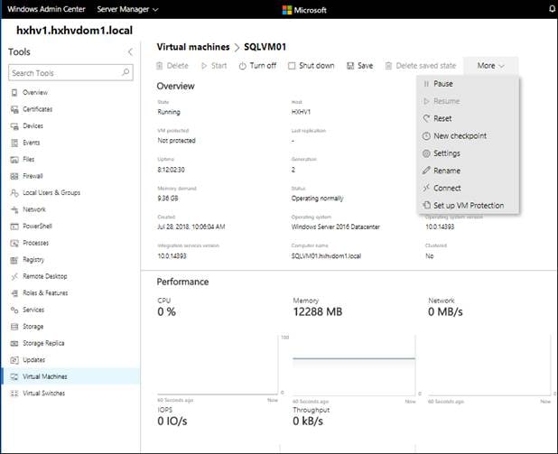This screenshot has width=558, height=454.
Task: Select the PowerShell tool label
Action: [x=37, y=227]
